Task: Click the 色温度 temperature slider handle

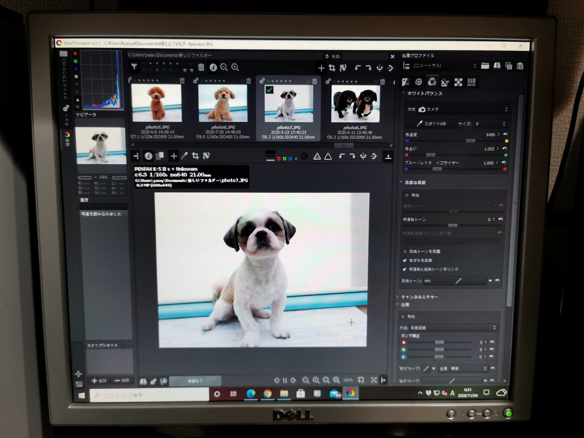Action: 470,141
